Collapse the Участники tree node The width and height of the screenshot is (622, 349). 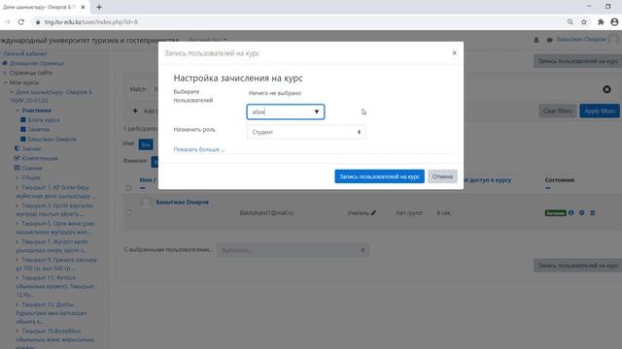(x=17, y=111)
